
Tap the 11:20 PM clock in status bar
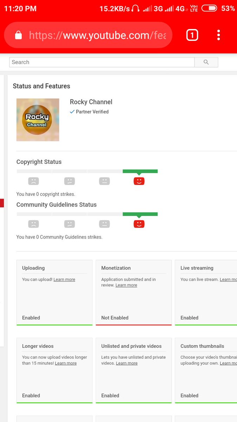pyautogui.click(x=20, y=8)
